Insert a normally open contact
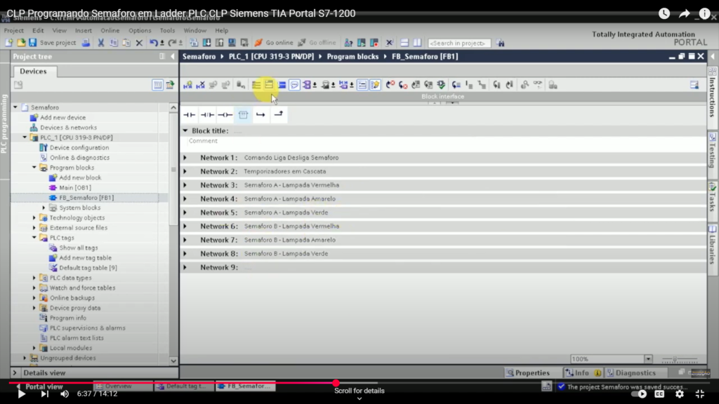The width and height of the screenshot is (719, 404). [190, 114]
